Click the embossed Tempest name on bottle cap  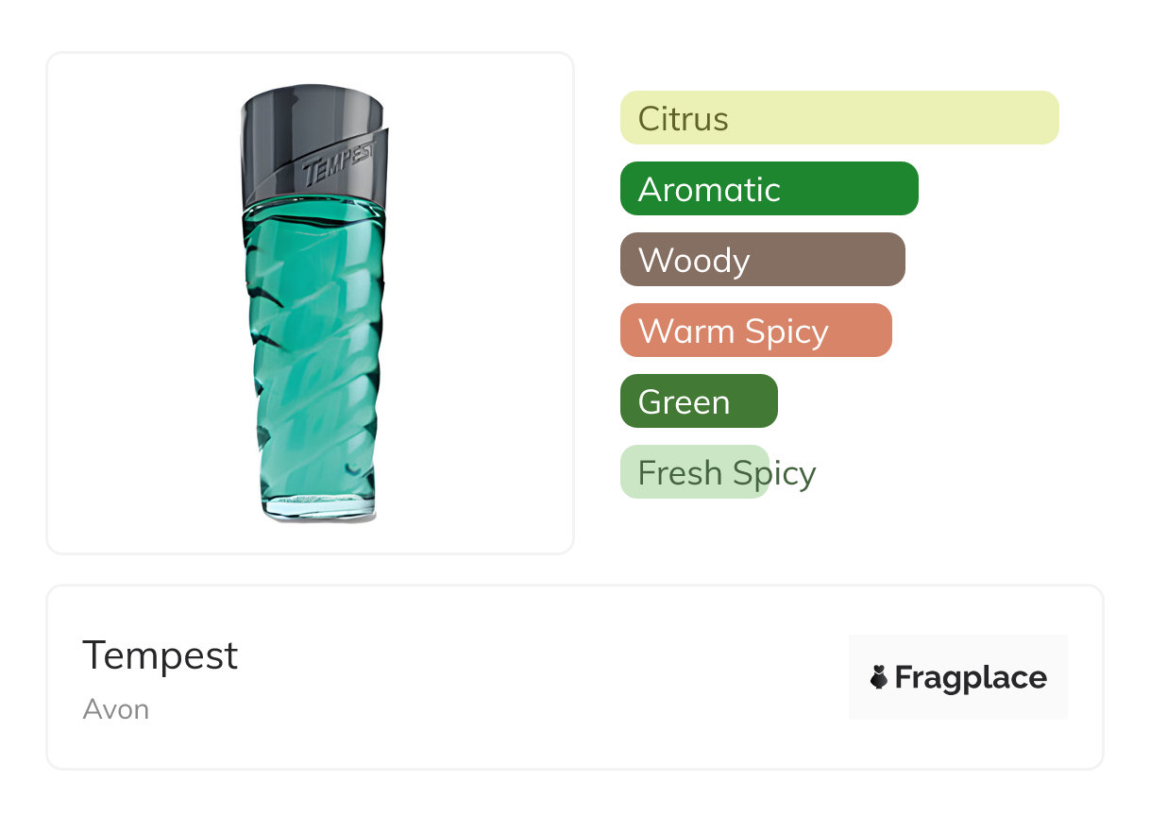click(339, 165)
